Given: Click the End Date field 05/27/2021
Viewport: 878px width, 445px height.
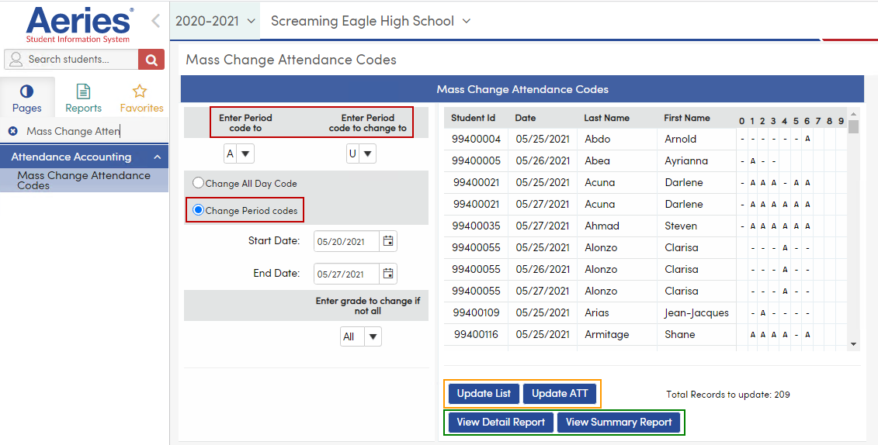Looking at the screenshot, I should click(x=346, y=274).
